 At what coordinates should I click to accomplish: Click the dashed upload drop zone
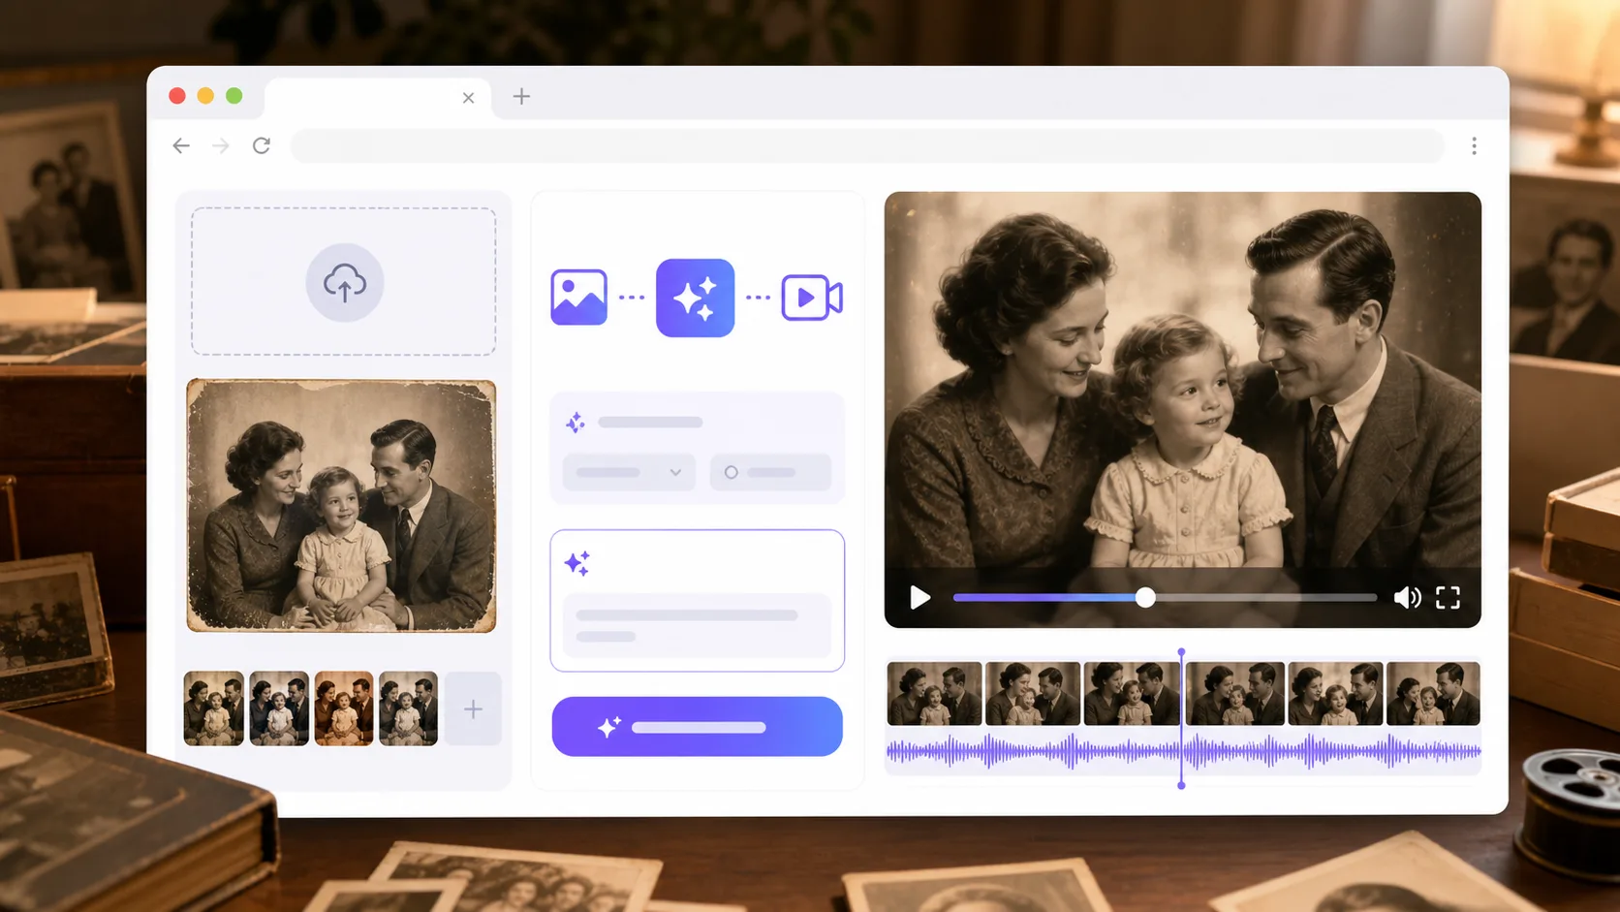pyautogui.click(x=344, y=281)
